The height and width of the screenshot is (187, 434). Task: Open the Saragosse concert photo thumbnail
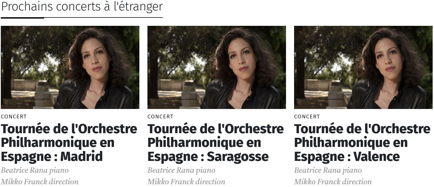[217, 67]
